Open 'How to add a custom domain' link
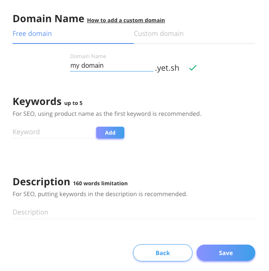Viewport: 269px width, 271px height. coord(126,20)
